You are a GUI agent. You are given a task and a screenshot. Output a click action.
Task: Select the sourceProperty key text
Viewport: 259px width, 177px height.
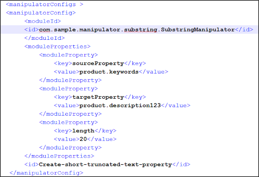[98, 63]
